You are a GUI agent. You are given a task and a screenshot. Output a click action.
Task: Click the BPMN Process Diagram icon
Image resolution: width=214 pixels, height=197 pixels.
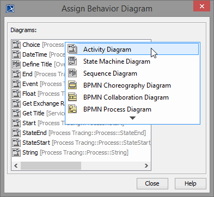(x=72, y=109)
